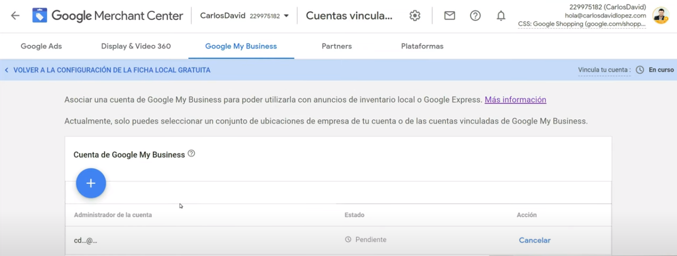Click the Google Merchant Center logo
677x256 pixels.
point(107,16)
